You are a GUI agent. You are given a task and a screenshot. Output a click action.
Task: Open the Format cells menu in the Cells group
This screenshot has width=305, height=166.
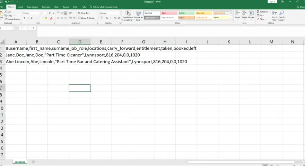[x=251, y=16]
